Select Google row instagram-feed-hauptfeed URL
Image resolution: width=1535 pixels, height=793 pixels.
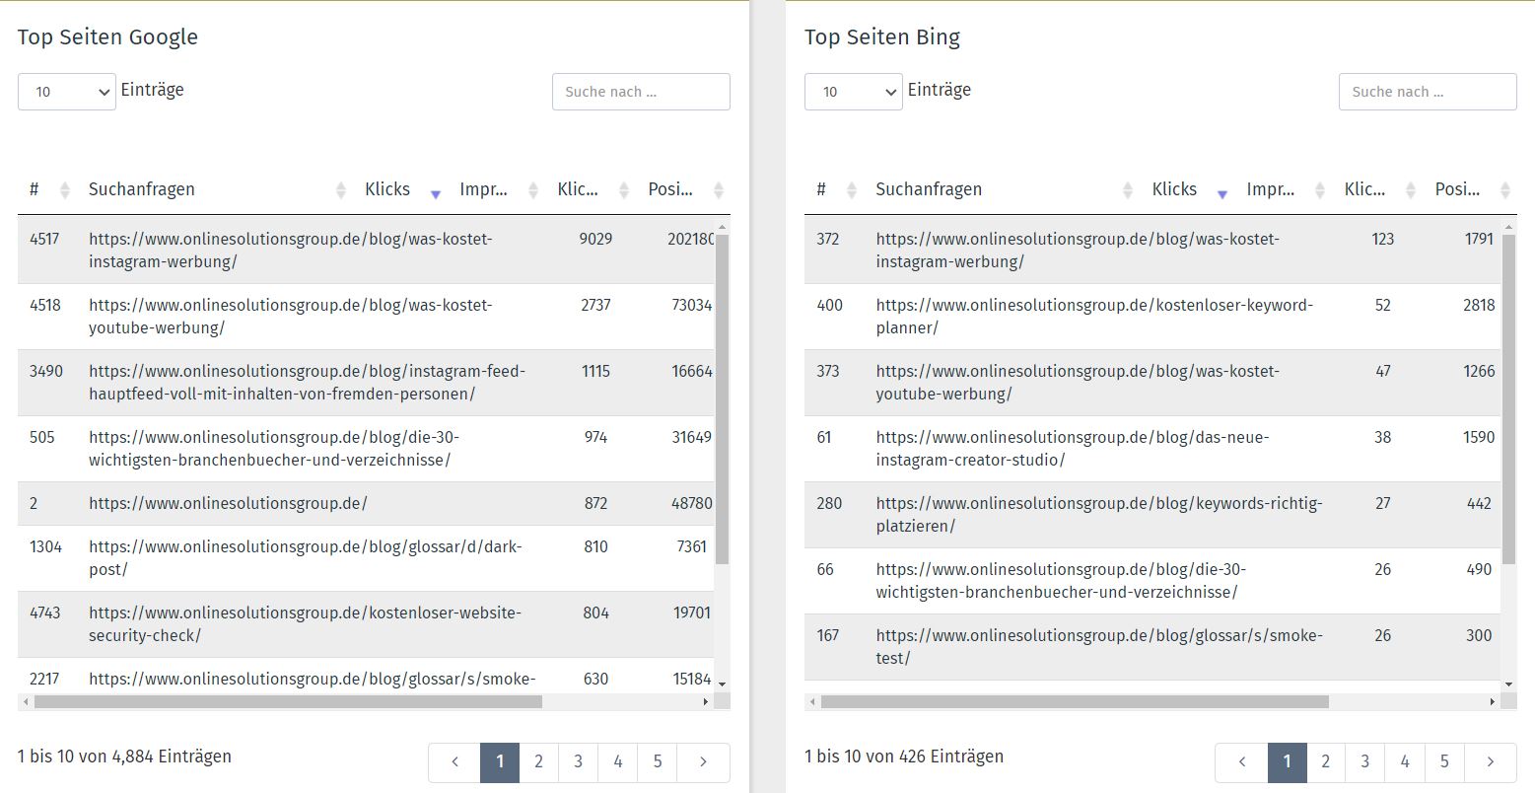click(x=307, y=383)
